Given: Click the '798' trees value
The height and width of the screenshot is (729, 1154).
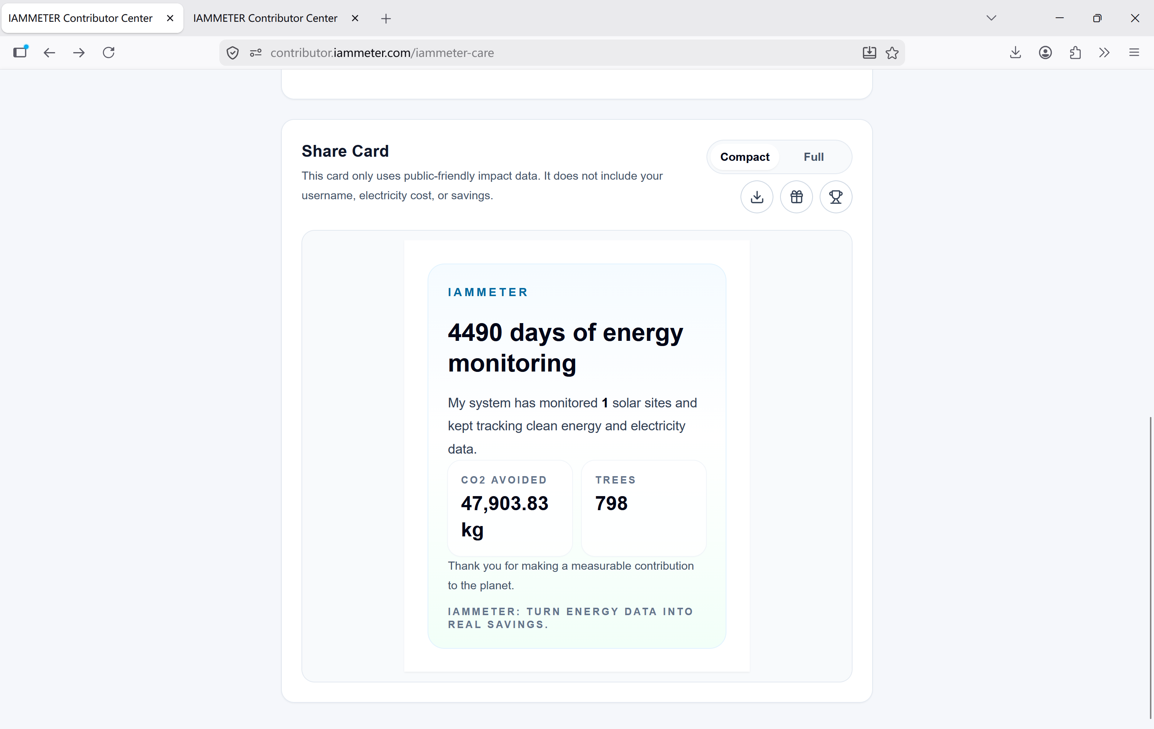Looking at the screenshot, I should click(x=611, y=503).
